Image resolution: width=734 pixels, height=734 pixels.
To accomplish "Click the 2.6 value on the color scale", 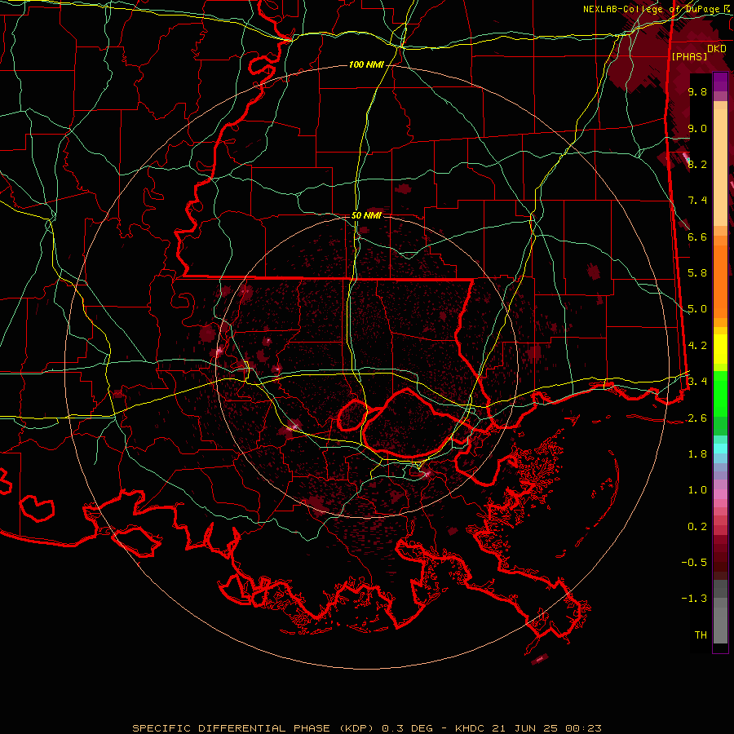I will [697, 418].
